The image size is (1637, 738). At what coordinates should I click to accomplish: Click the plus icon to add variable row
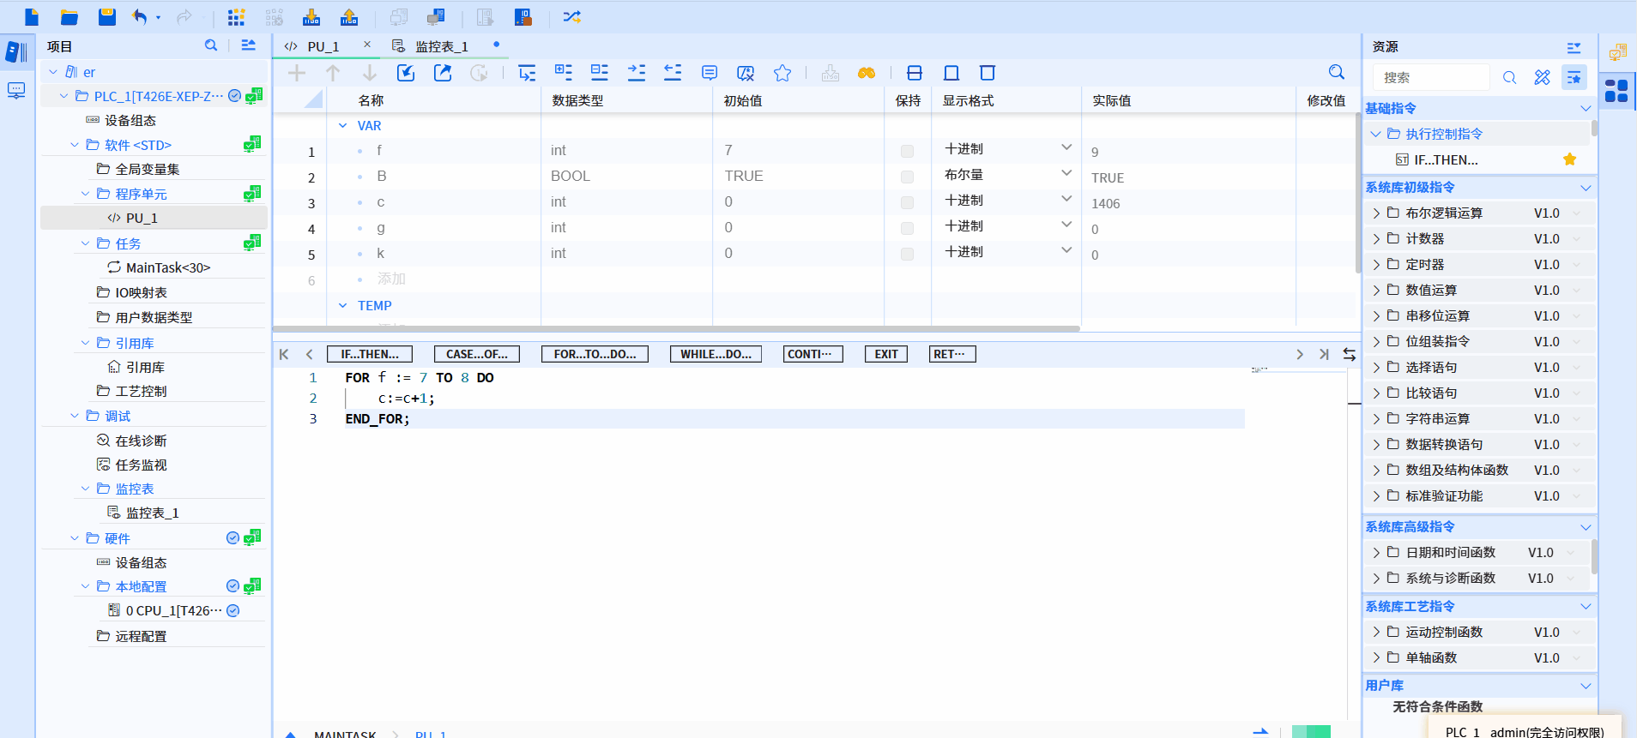[x=297, y=73]
